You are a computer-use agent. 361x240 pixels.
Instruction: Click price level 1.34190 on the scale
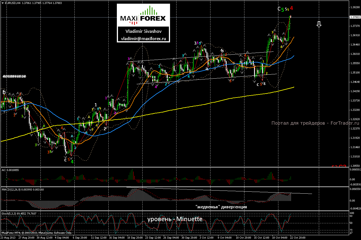click(x=355, y=91)
